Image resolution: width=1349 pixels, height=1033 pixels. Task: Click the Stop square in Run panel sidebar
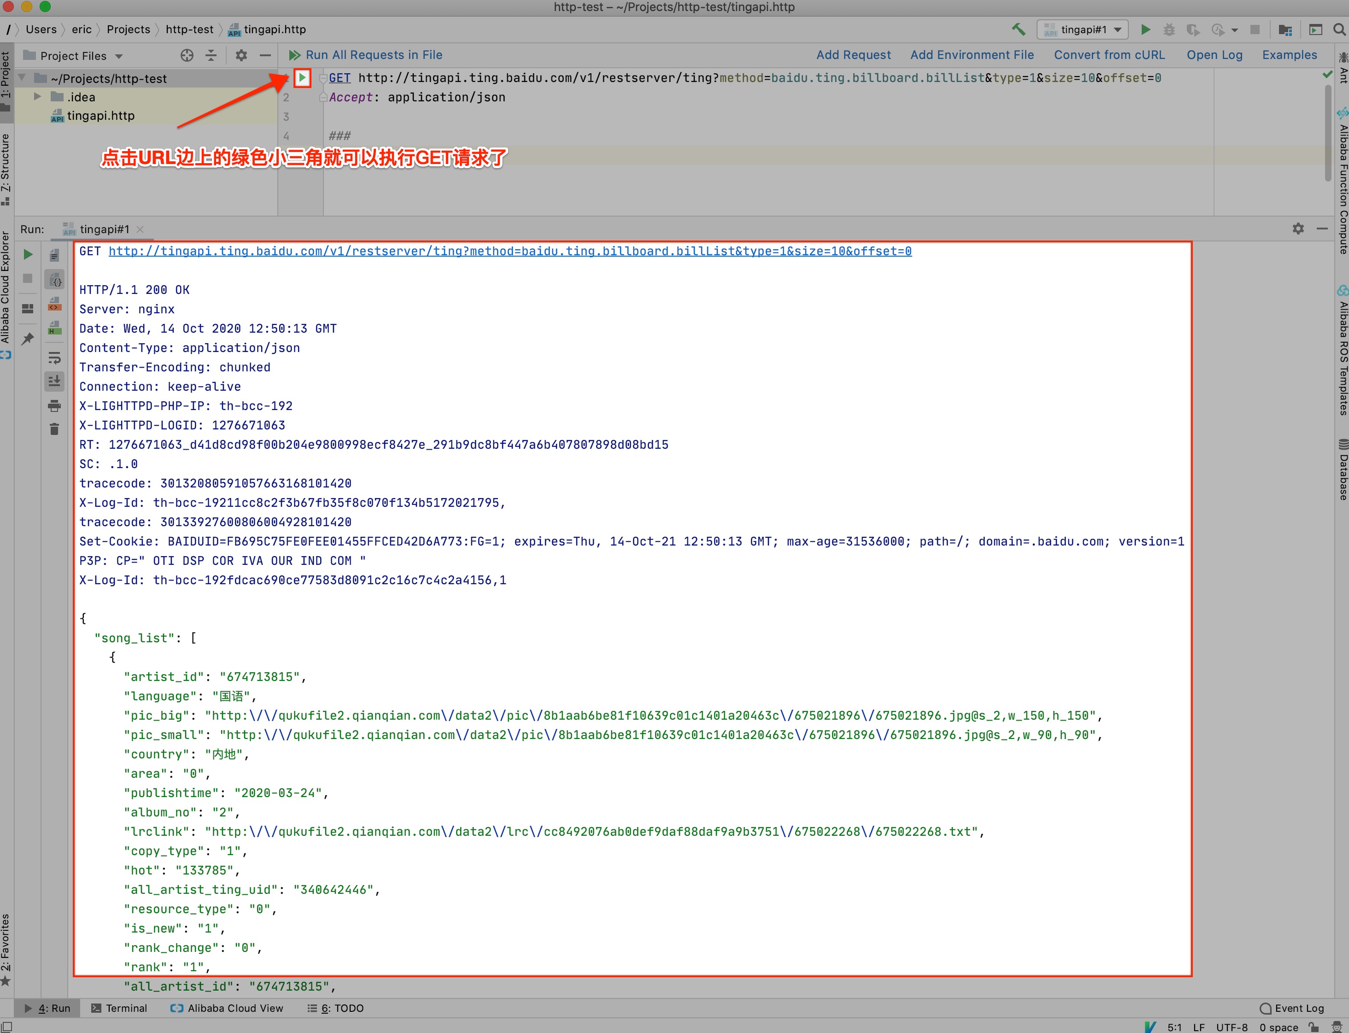[x=28, y=279]
